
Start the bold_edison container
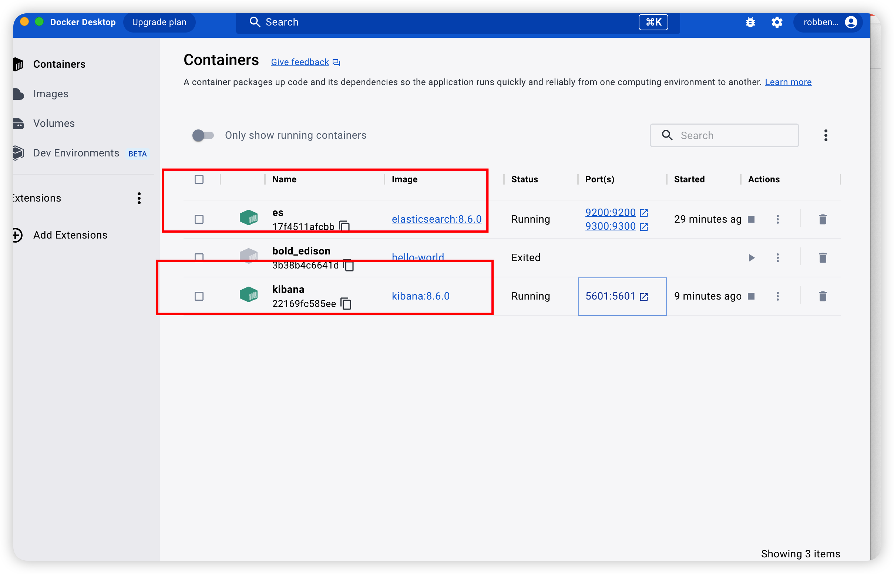click(x=751, y=258)
